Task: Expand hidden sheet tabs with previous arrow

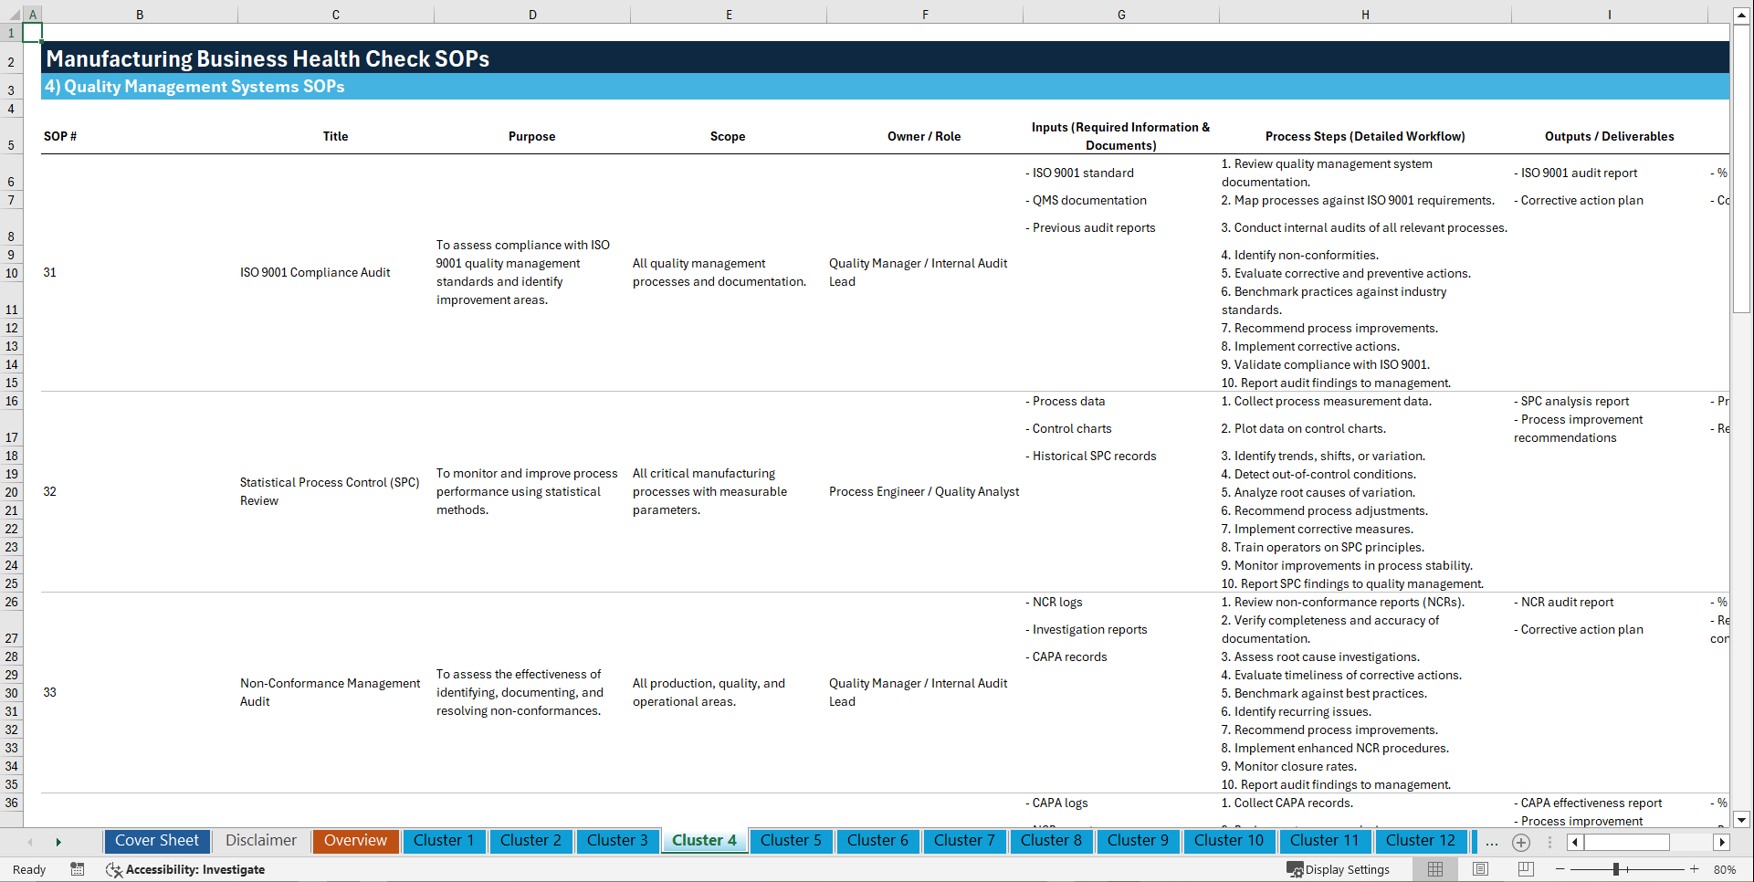Action: [x=30, y=842]
